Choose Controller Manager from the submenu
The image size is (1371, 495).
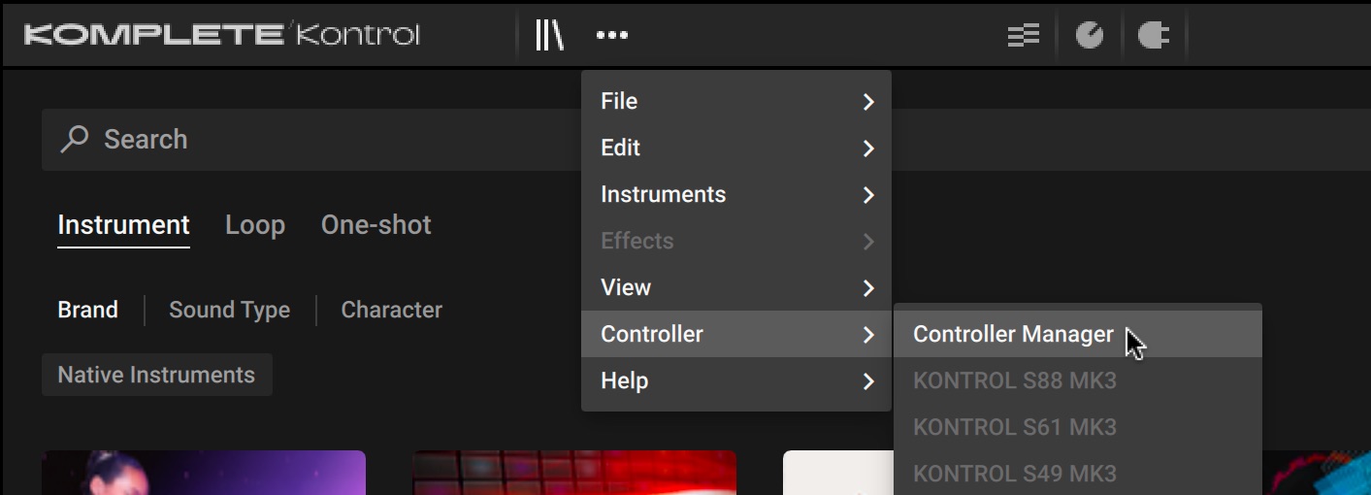[x=1078, y=334]
